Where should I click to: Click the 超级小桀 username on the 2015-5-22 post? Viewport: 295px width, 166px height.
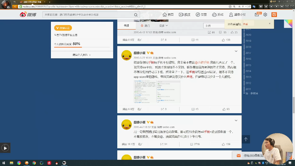click(139, 53)
